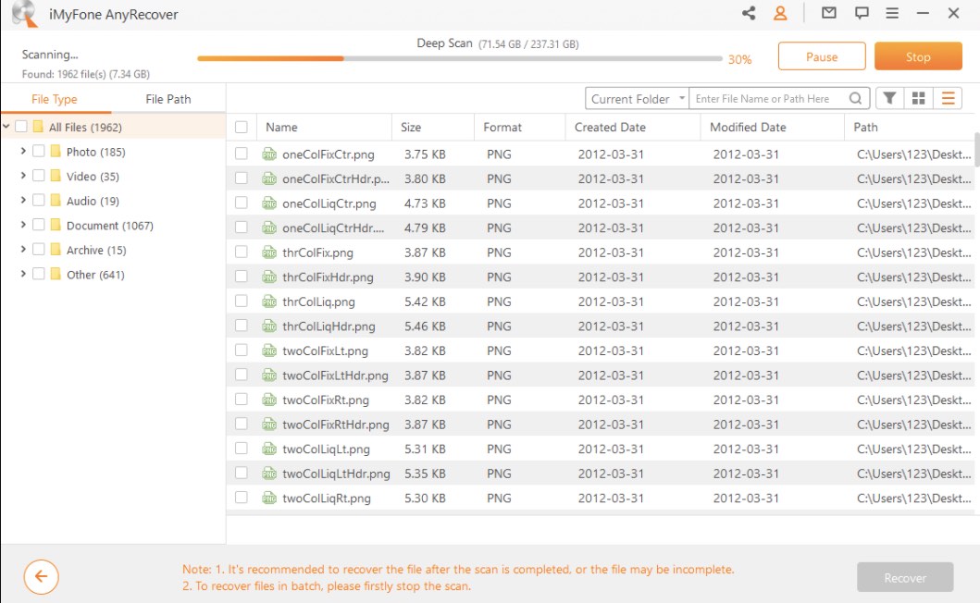
Task: Expand the Video tree node
Action: click(x=23, y=176)
